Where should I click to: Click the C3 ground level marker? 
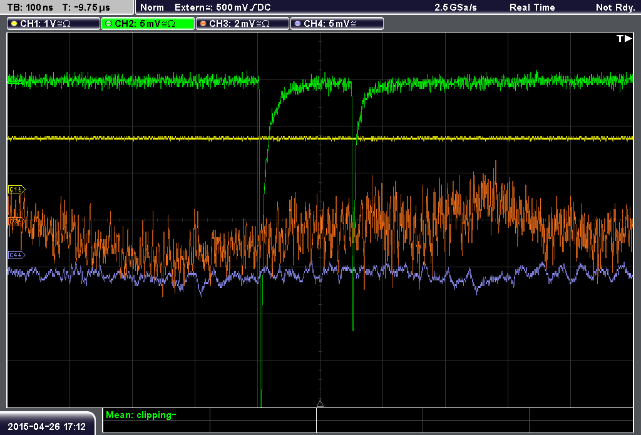(x=17, y=221)
